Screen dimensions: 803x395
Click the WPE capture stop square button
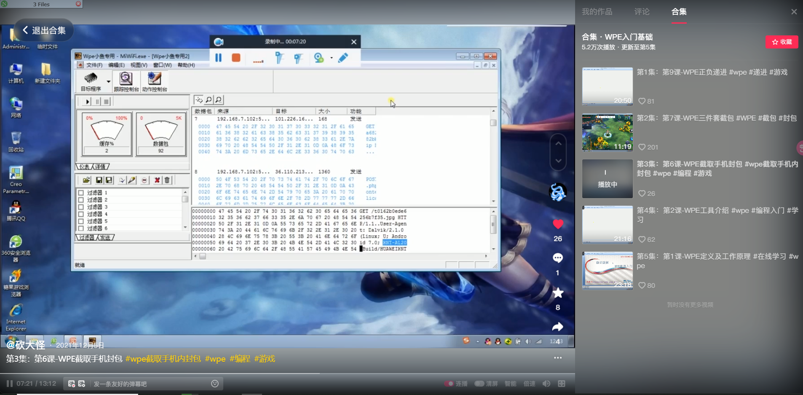107,102
